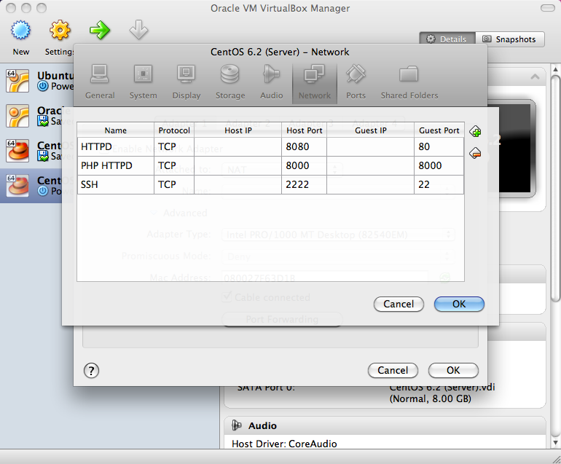Open the Audio settings section
Image resolution: width=561 pixels, height=464 pixels.
point(272,82)
